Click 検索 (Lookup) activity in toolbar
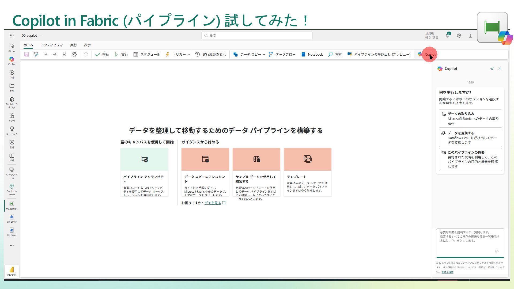The width and height of the screenshot is (514, 289). (x=335, y=54)
